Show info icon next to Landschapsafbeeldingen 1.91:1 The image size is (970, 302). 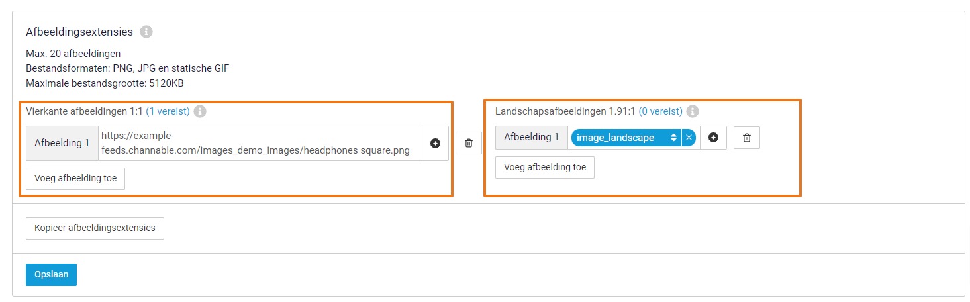coord(693,111)
